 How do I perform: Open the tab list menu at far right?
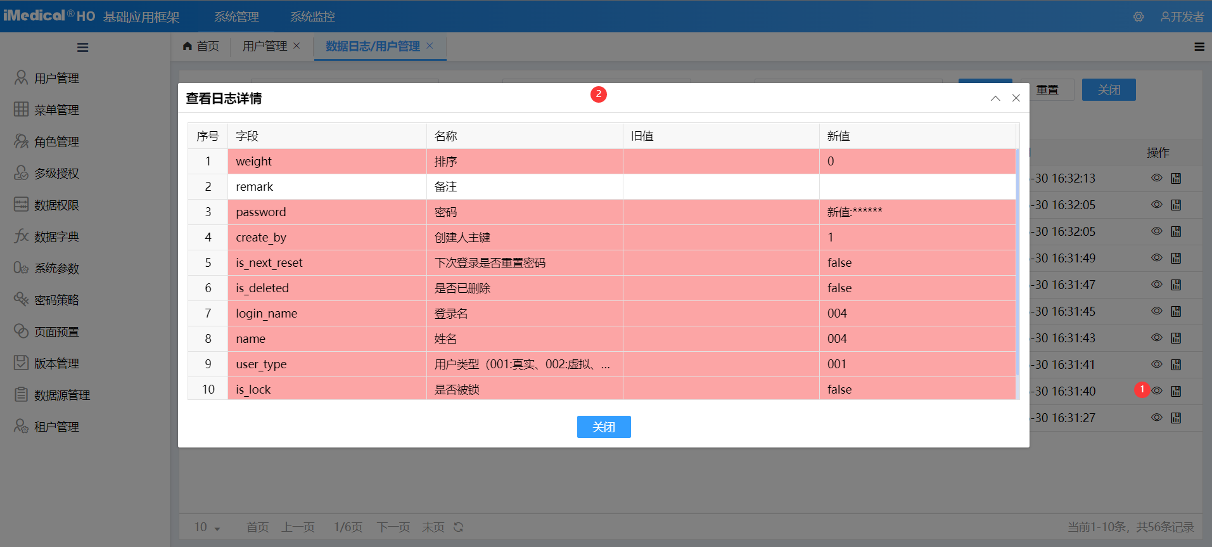click(x=1199, y=46)
